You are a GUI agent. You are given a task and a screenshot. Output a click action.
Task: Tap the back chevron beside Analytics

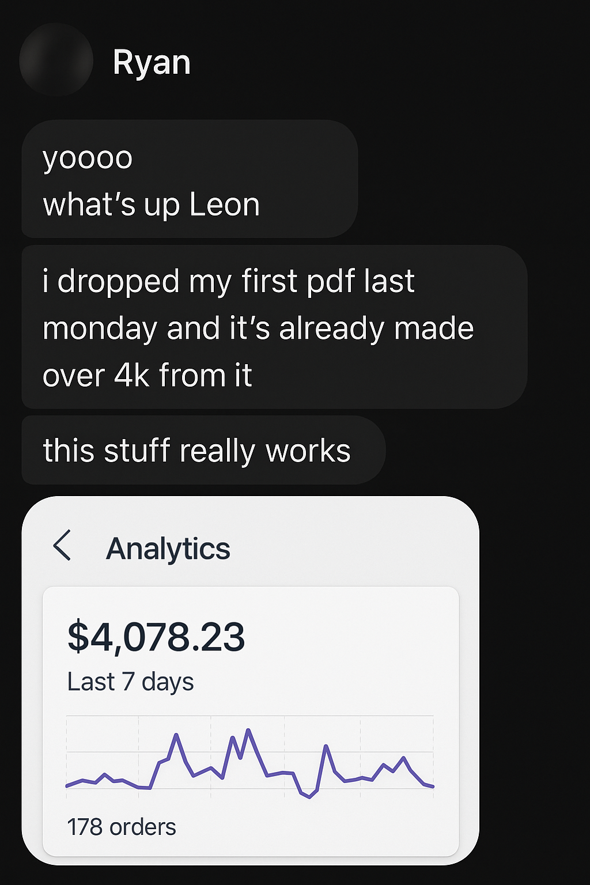coord(62,546)
